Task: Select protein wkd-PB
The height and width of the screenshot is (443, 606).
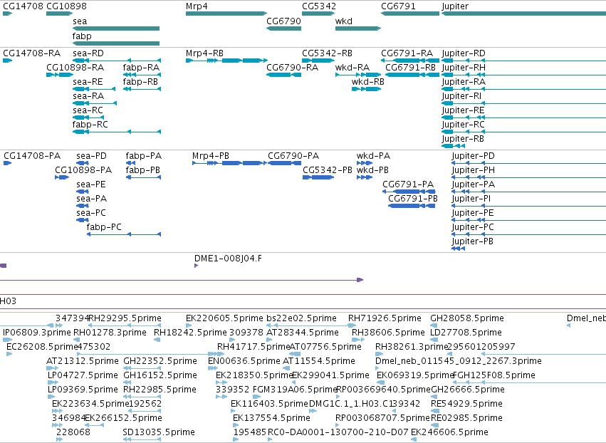Action: click(x=365, y=177)
